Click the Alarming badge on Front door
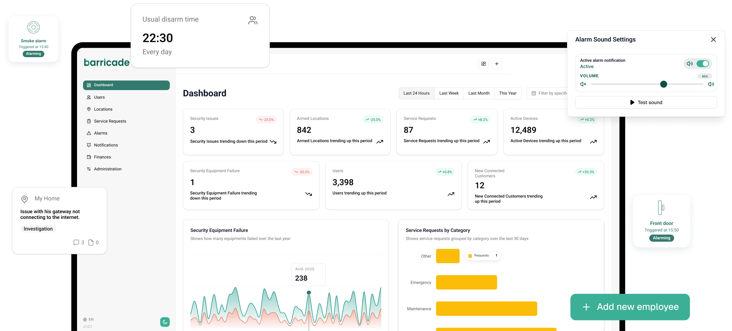The height and width of the screenshot is (331, 732). pyautogui.click(x=662, y=238)
